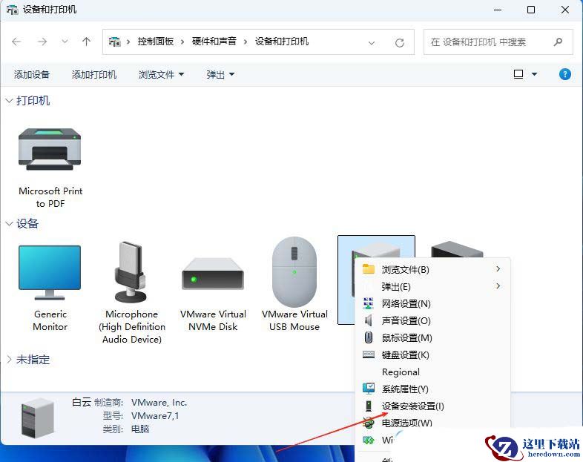Image resolution: width=583 pixels, height=462 pixels.
Task: Click the help question mark icon
Action: 564,74
